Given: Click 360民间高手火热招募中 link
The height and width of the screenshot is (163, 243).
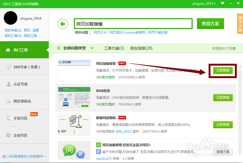Looking at the screenshot, I should point(27,156).
